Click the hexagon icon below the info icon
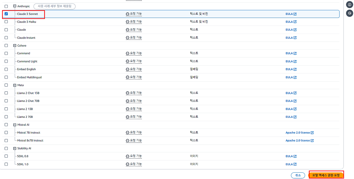This screenshot has height=179, width=354. (x=350, y=13)
